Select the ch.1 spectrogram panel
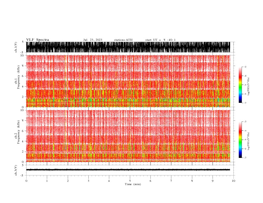The width and height of the screenshot is (263, 203). 128,81
